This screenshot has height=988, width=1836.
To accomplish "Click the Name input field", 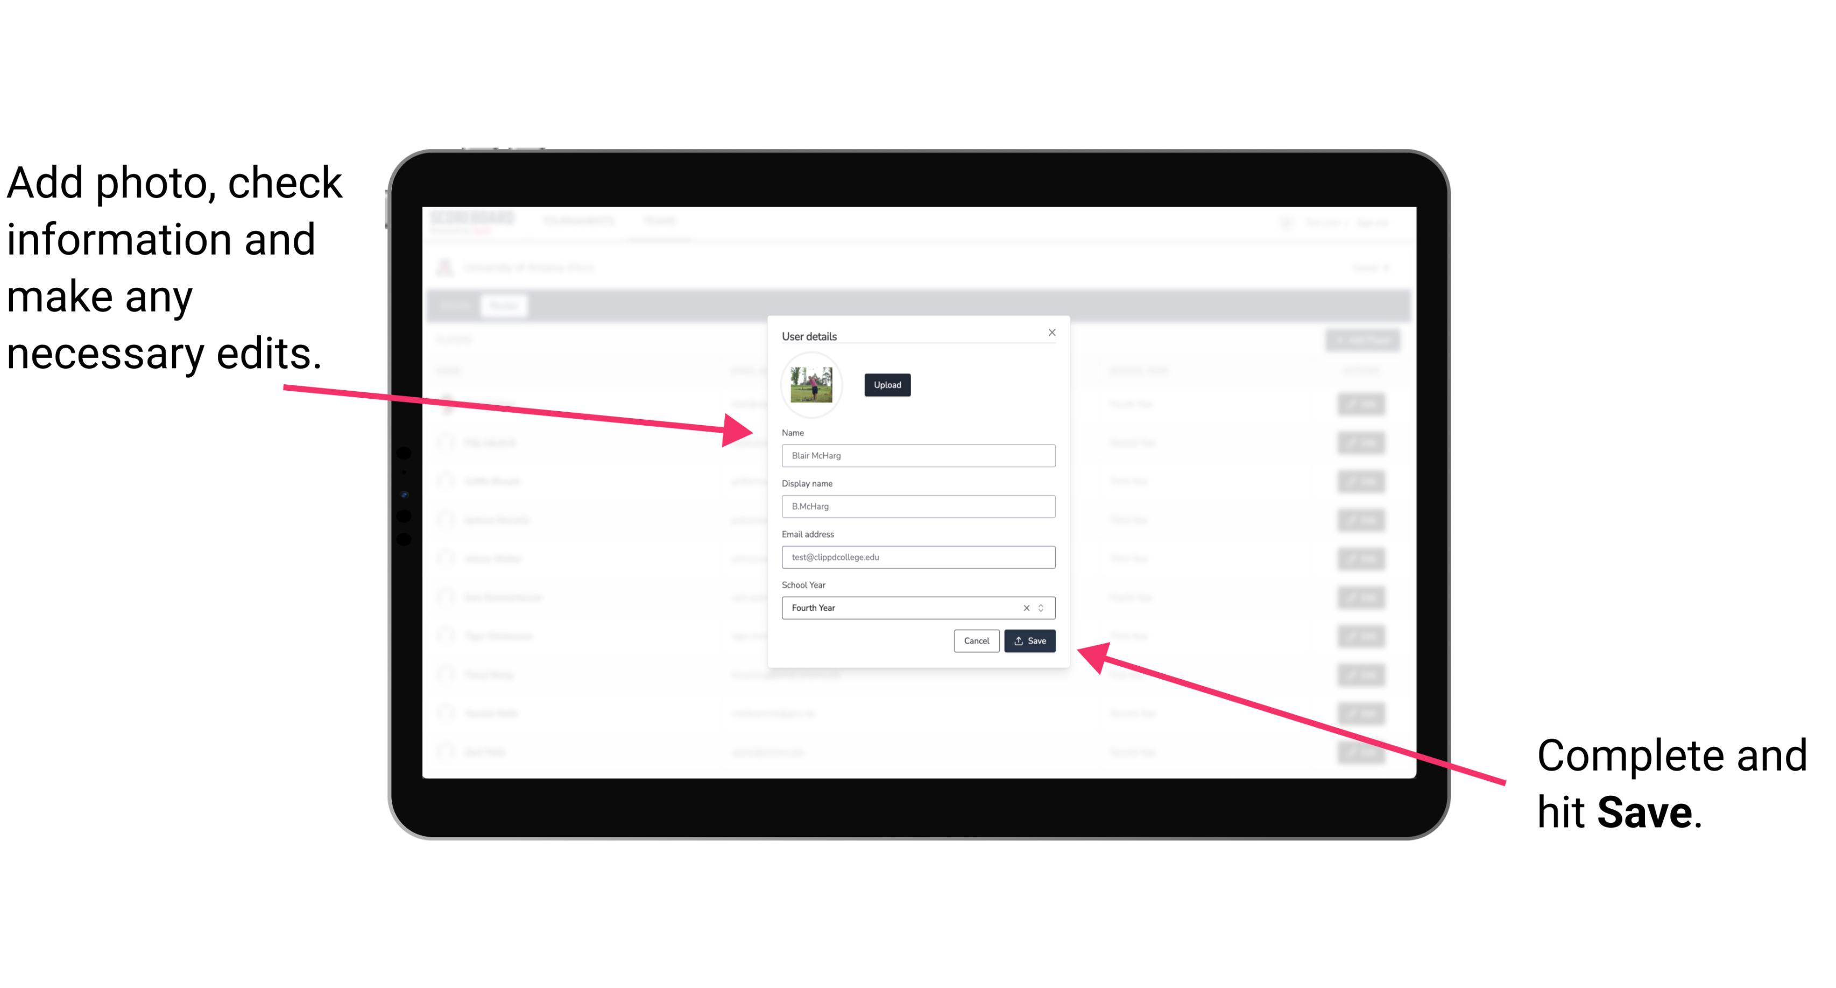I will point(917,455).
